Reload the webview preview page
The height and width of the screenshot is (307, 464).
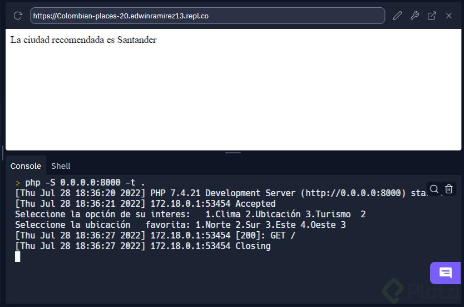[x=18, y=16]
